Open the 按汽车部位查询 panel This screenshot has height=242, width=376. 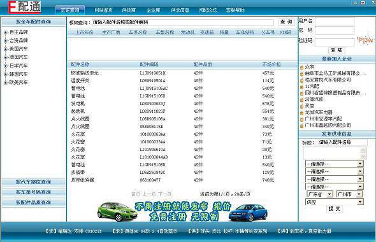[x=34, y=182]
